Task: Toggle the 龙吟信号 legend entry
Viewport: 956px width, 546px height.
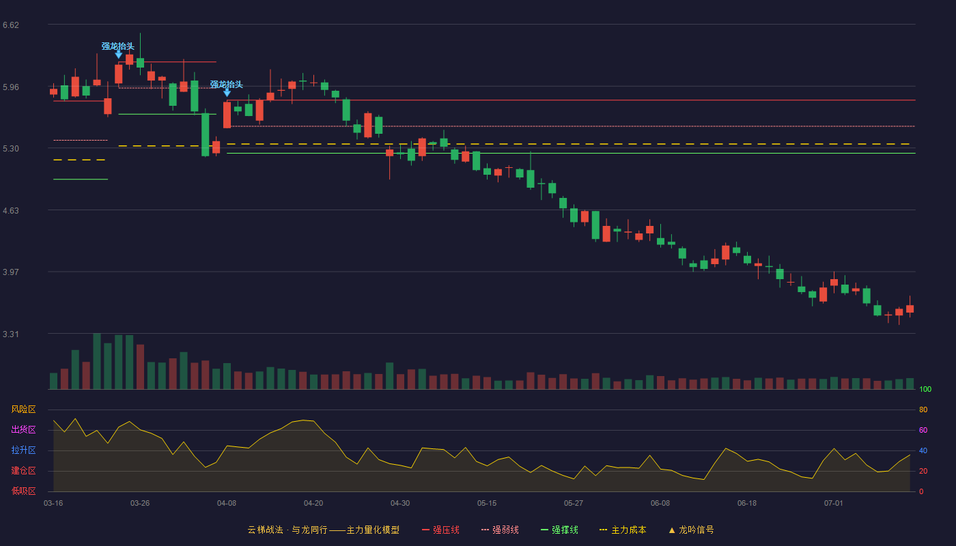Action: tap(691, 530)
